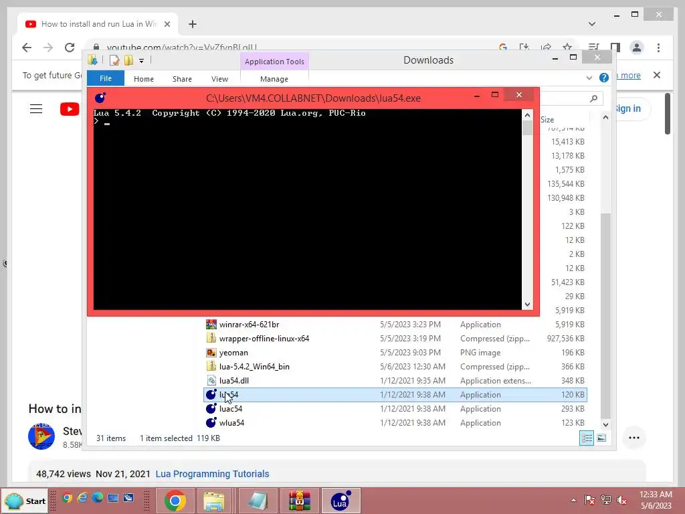The width and height of the screenshot is (685, 514).
Task: Select the '366 KB' size cell
Action: 573,367
